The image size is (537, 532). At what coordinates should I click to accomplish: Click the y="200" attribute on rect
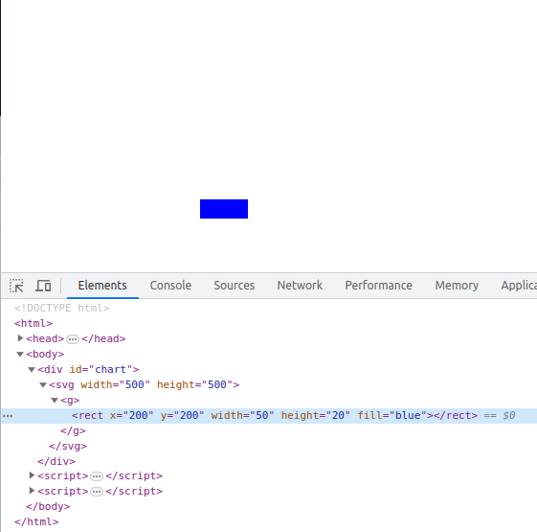click(x=182, y=416)
